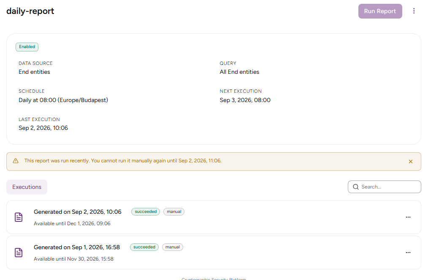The height and width of the screenshot is (280, 428).
Task: Click 'Available until Dec 1, 2026, 09:06'
Action: point(72,223)
